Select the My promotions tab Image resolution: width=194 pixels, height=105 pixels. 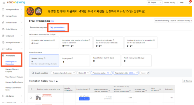pyautogui.click(x=57, y=27)
